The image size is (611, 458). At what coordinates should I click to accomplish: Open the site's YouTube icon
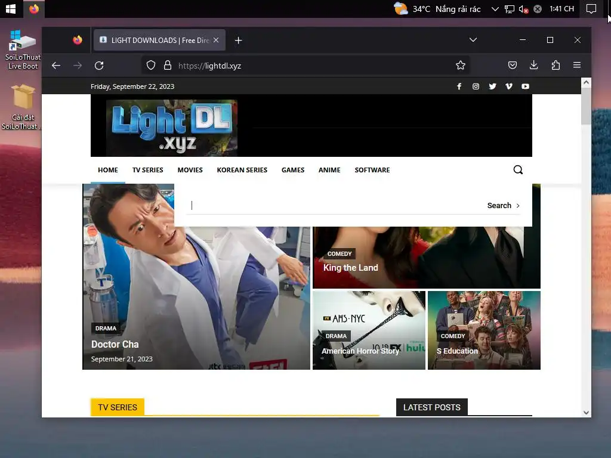(x=525, y=86)
